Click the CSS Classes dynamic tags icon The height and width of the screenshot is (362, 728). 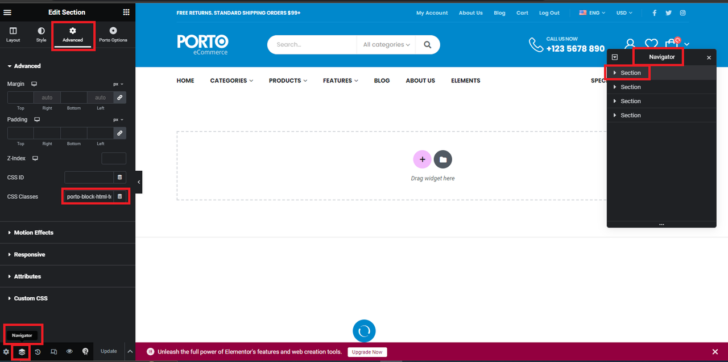point(119,197)
